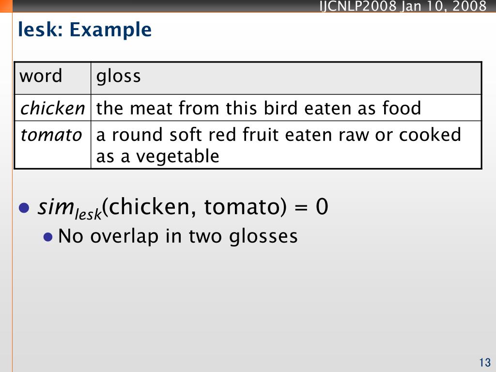The width and height of the screenshot is (496, 372).
Task: Click the 'chicken' word cell
Action: click(x=53, y=108)
